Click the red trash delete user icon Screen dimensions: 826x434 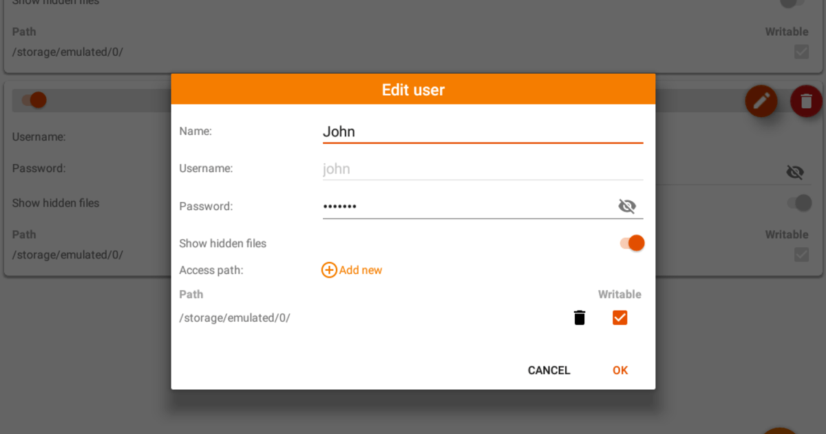(806, 101)
